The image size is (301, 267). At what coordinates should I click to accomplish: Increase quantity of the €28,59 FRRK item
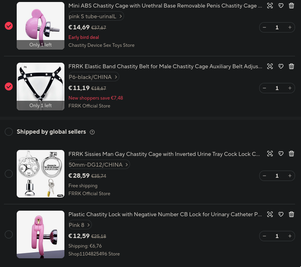tap(290, 176)
